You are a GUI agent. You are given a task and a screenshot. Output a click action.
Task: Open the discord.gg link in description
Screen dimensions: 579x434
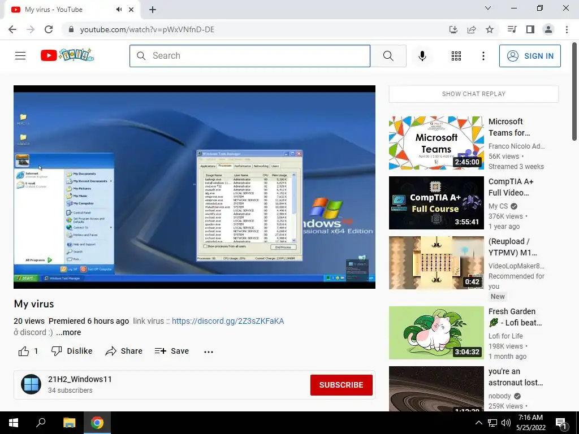coord(228,321)
